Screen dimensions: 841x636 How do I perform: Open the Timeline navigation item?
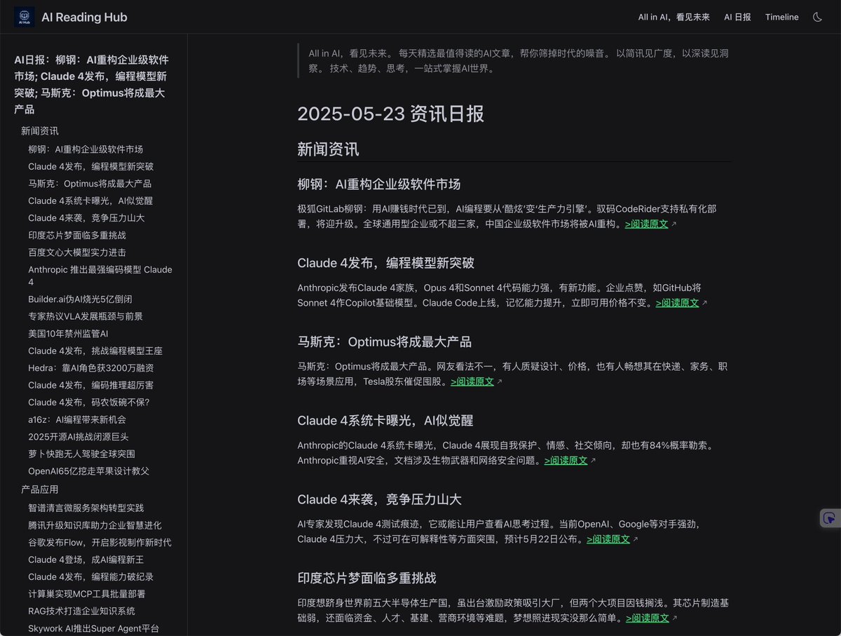[782, 17]
